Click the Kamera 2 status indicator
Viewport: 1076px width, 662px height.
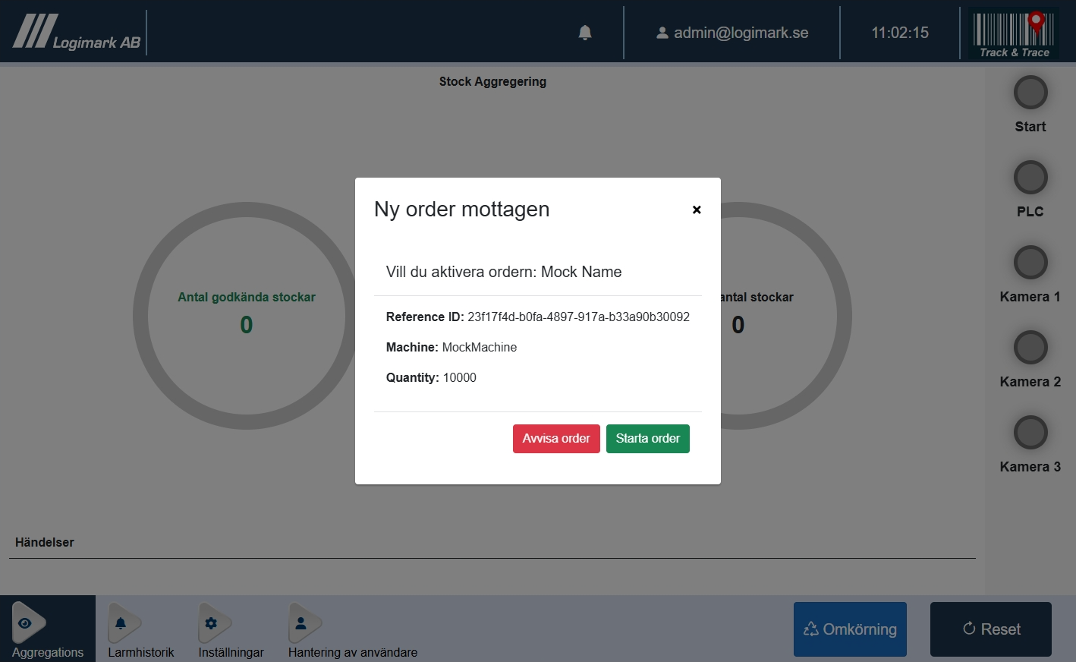coord(1030,348)
